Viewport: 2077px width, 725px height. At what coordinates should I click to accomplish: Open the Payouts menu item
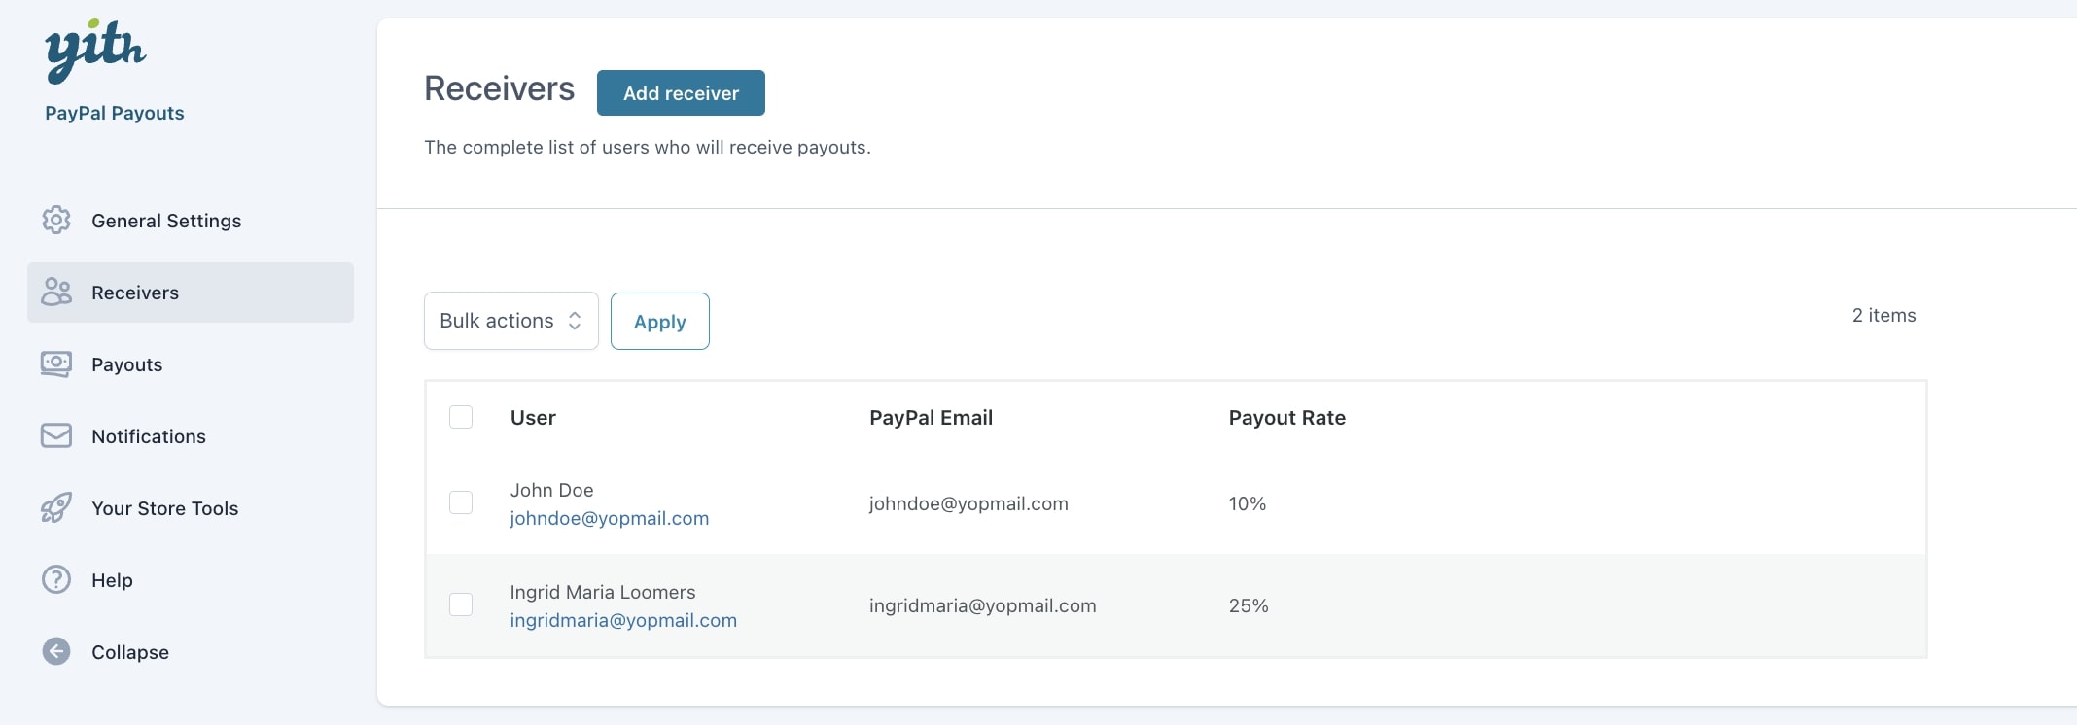point(126,365)
